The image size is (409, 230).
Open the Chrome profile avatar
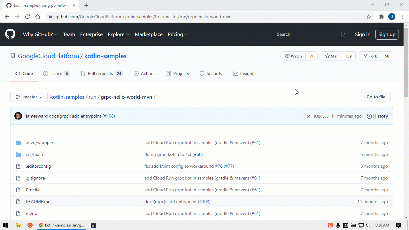point(392,17)
